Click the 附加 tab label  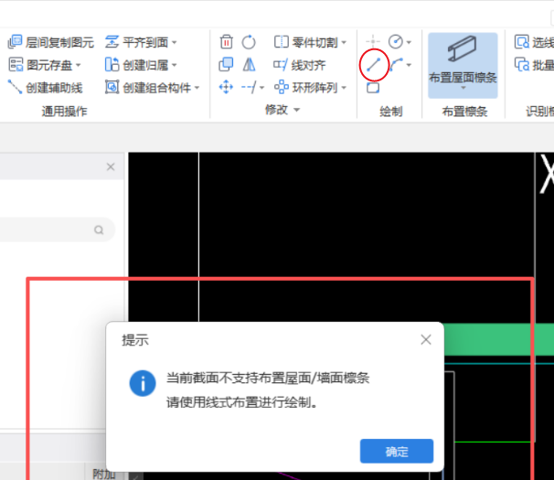[x=104, y=474]
